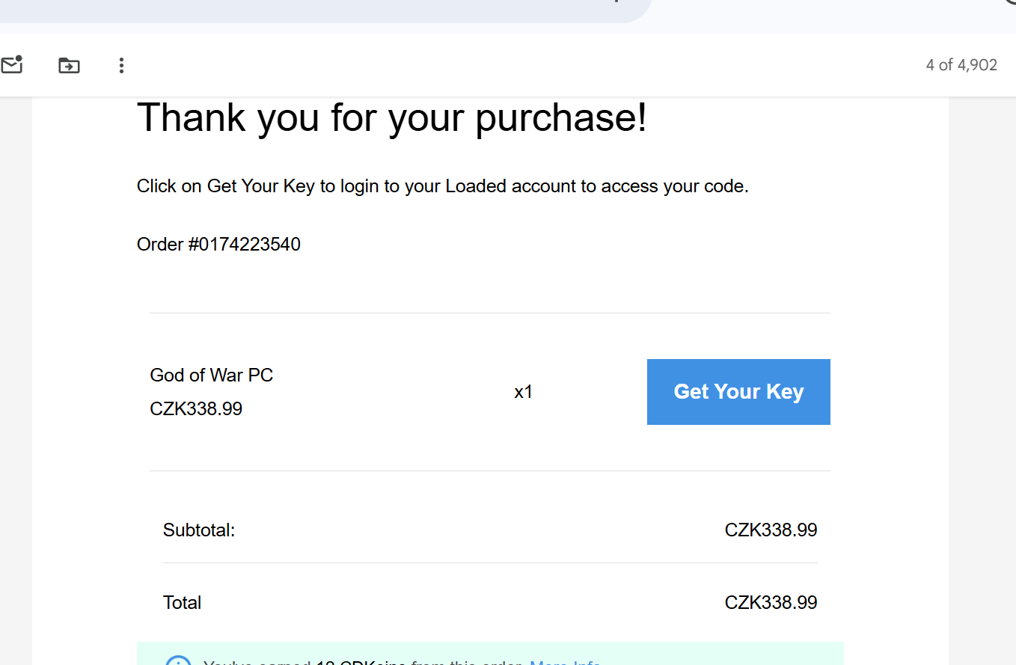Click the Total label
The width and height of the screenshot is (1016, 665).
click(182, 603)
